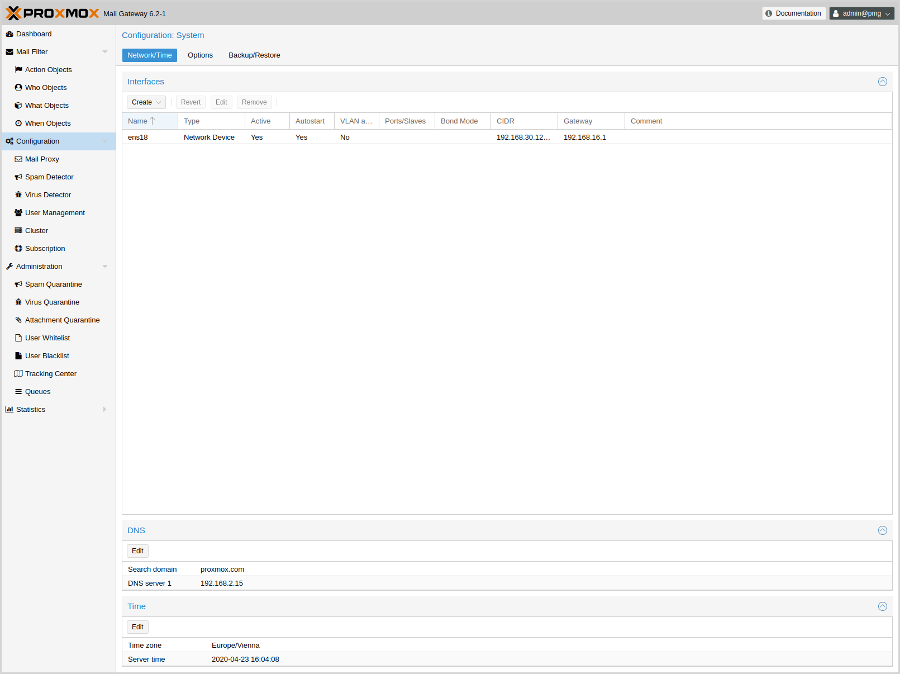
Task: Switch to the Options tab
Action: pos(200,55)
